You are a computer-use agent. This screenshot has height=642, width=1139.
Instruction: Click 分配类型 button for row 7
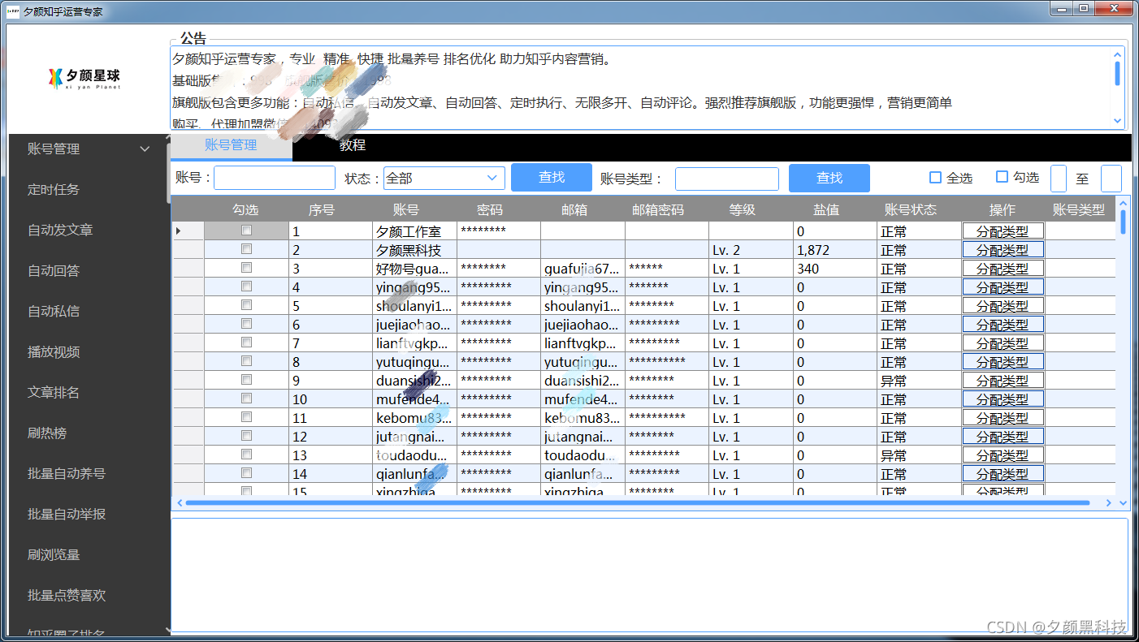[1003, 343]
